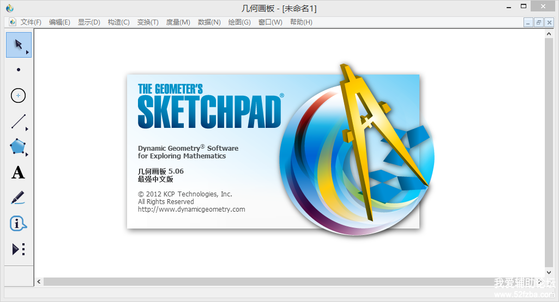Open the 显示(D) menu

[x=89, y=22]
